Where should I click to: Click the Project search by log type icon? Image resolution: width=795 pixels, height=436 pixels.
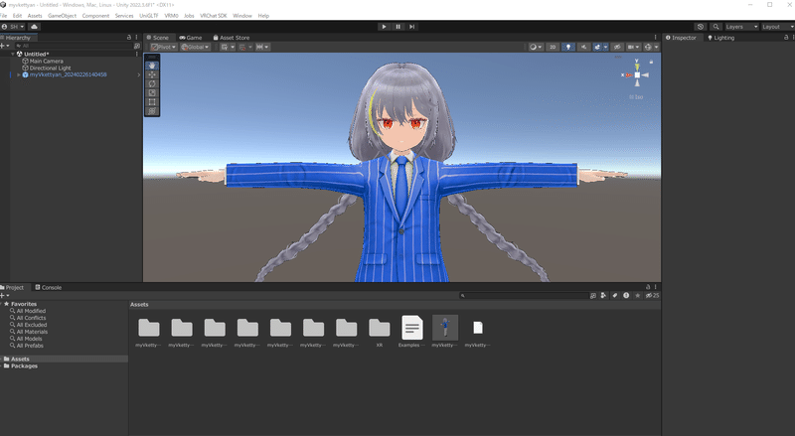[626, 296]
